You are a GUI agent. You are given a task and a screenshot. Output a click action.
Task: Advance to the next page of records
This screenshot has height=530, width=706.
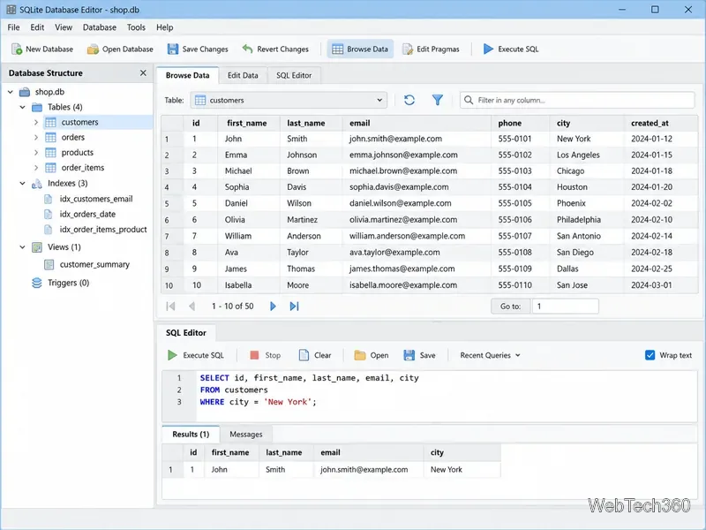pos(273,307)
